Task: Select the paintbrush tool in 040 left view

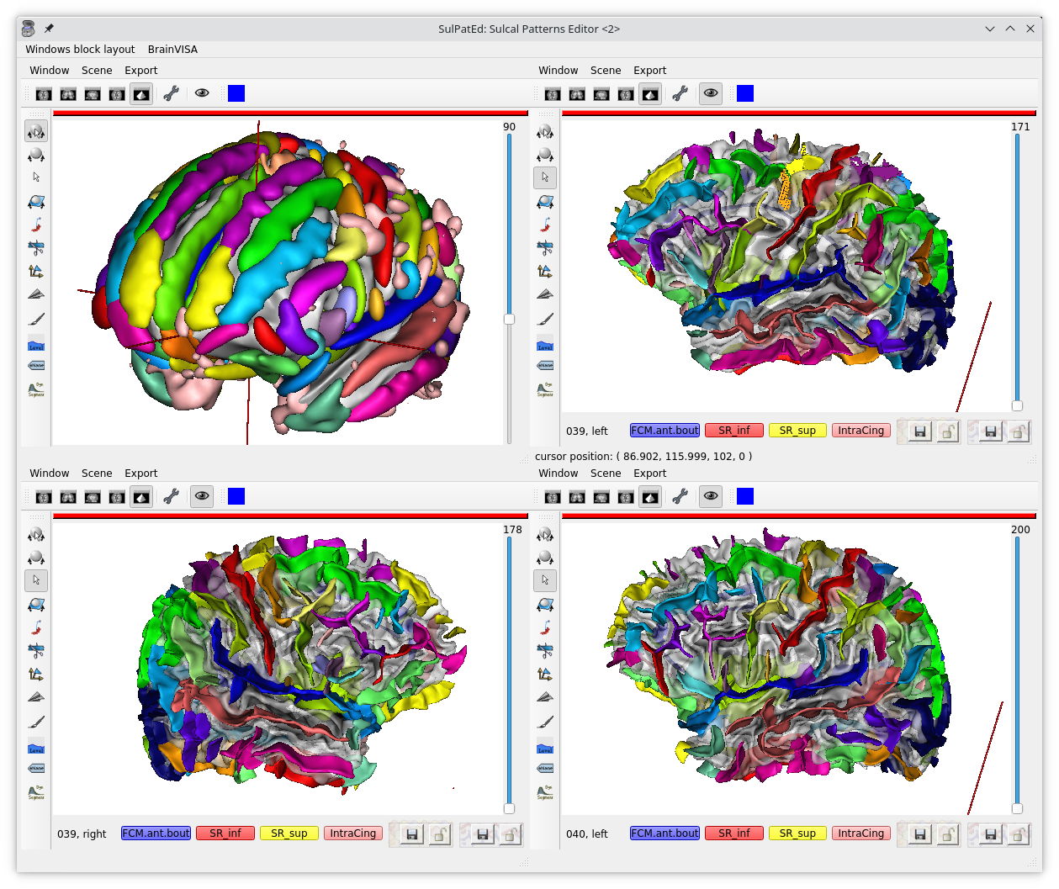Action: pyautogui.click(x=545, y=722)
